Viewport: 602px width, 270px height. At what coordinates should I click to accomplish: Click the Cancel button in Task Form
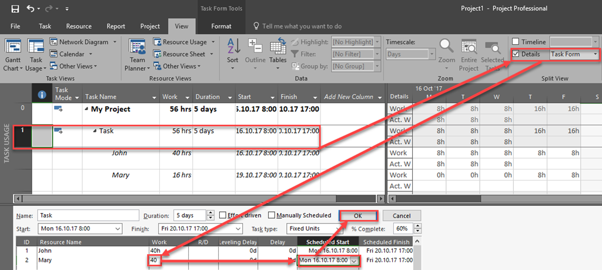[x=401, y=215]
